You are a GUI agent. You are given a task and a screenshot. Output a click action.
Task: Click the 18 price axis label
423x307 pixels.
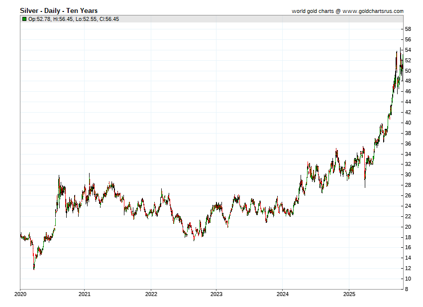point(408,237)
